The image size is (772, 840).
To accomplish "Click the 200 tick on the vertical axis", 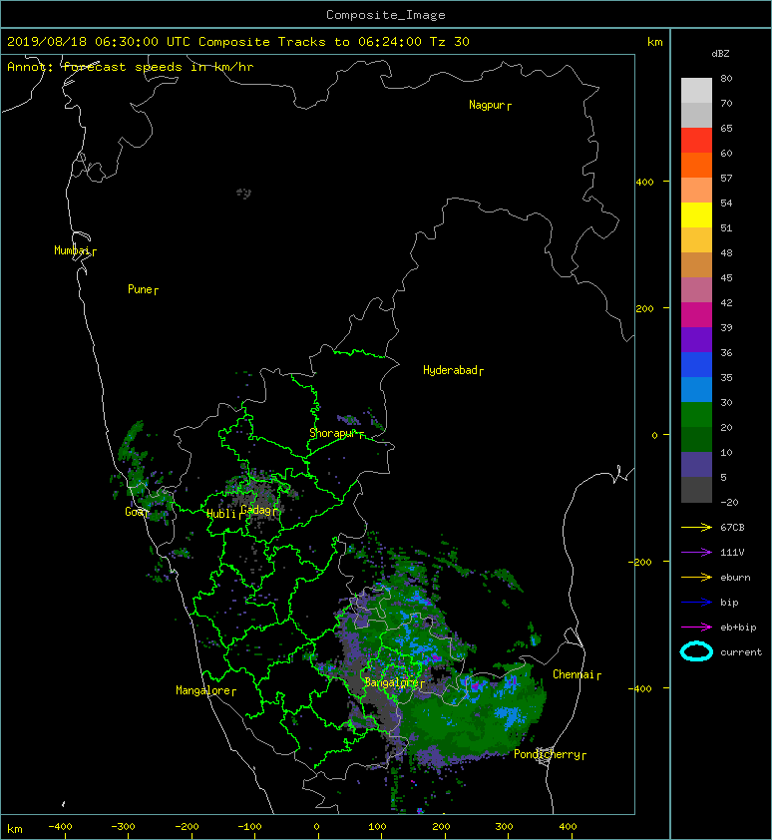I will (x=645, y=308).
